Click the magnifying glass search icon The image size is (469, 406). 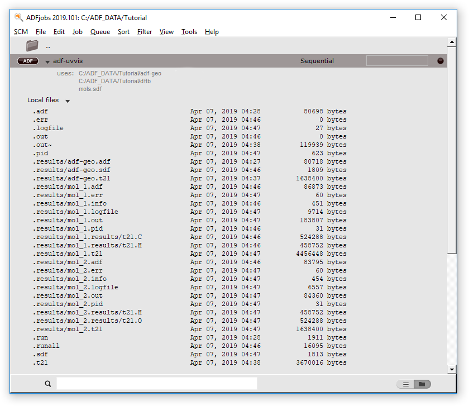(x=47, y=384)
